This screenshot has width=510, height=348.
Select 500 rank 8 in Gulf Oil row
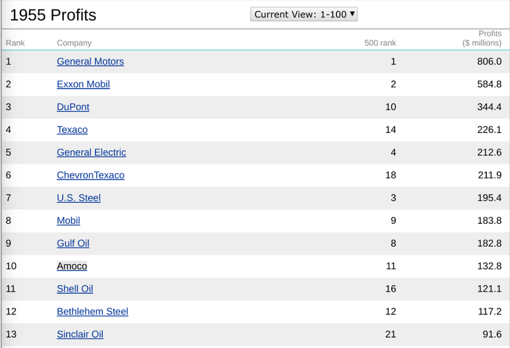tap(393, 244)
